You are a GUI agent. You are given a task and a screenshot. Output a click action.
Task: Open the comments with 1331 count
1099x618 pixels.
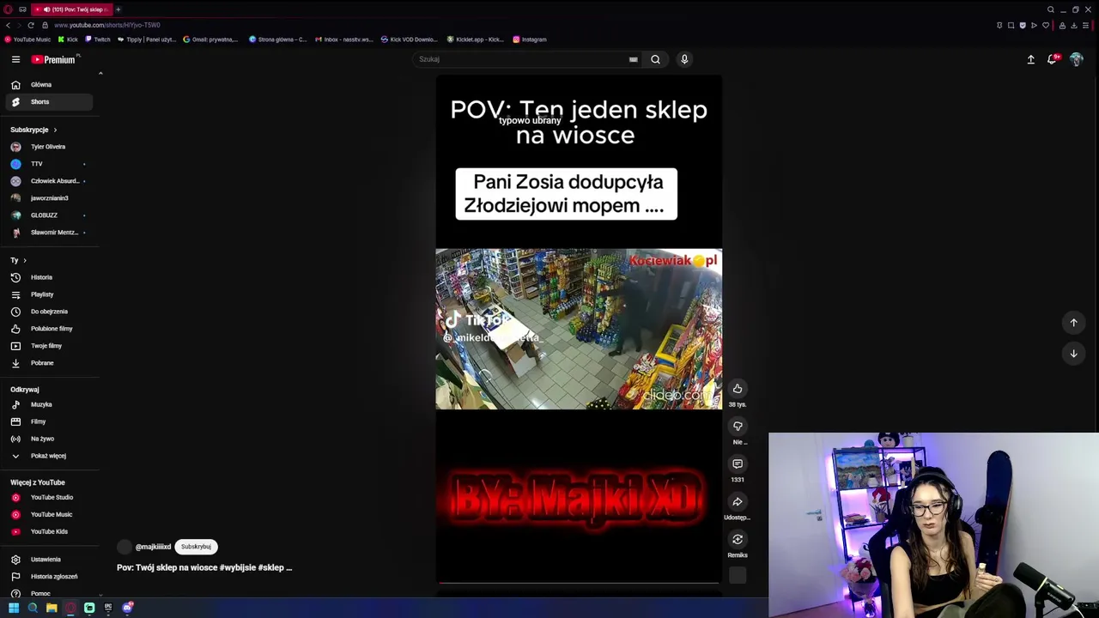[738, 464]
